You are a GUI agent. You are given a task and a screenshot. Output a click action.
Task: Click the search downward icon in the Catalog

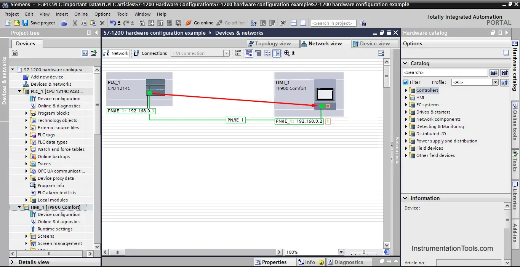pyautogui.click(x=494, y=72)
